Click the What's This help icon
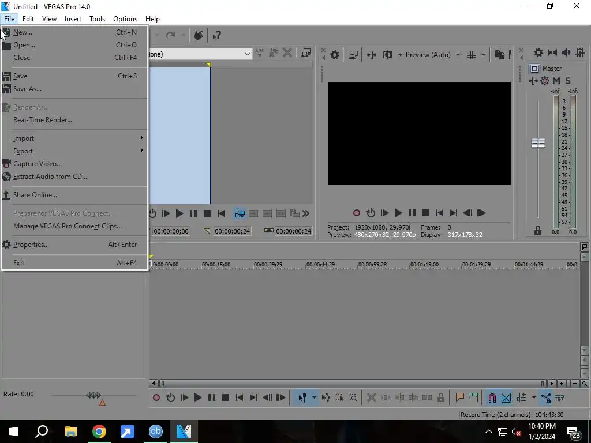The height and width of the screenshot is (443, 591). point(217,35)
